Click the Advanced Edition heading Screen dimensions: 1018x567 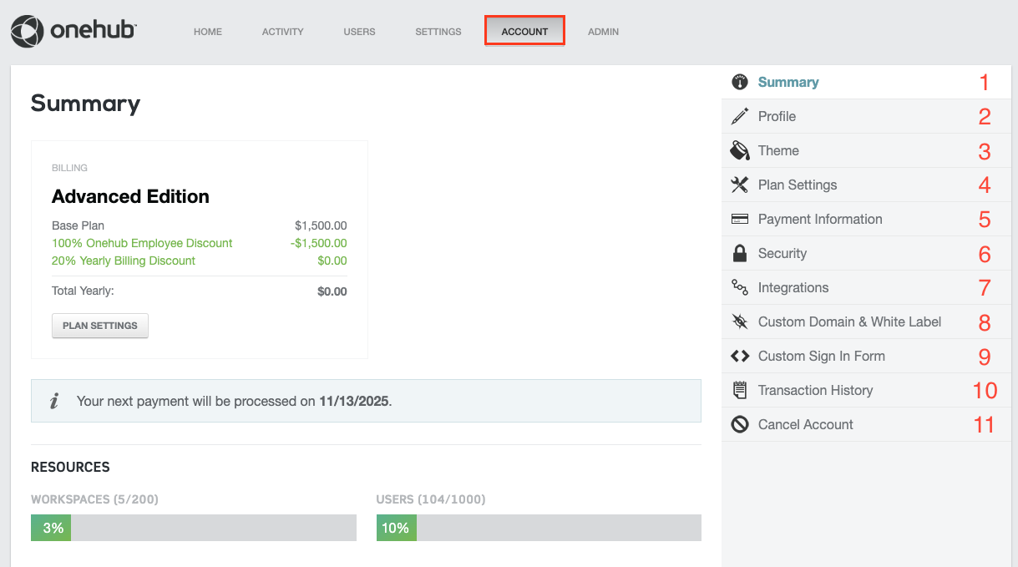tap(130, 197)
